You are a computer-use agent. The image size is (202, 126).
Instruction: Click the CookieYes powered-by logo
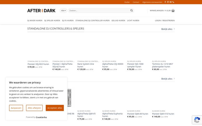pos(41,117)
